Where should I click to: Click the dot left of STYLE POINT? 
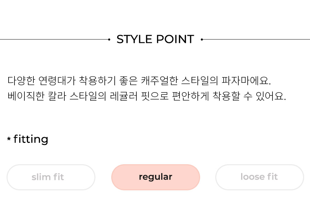(x=109, y=40)
